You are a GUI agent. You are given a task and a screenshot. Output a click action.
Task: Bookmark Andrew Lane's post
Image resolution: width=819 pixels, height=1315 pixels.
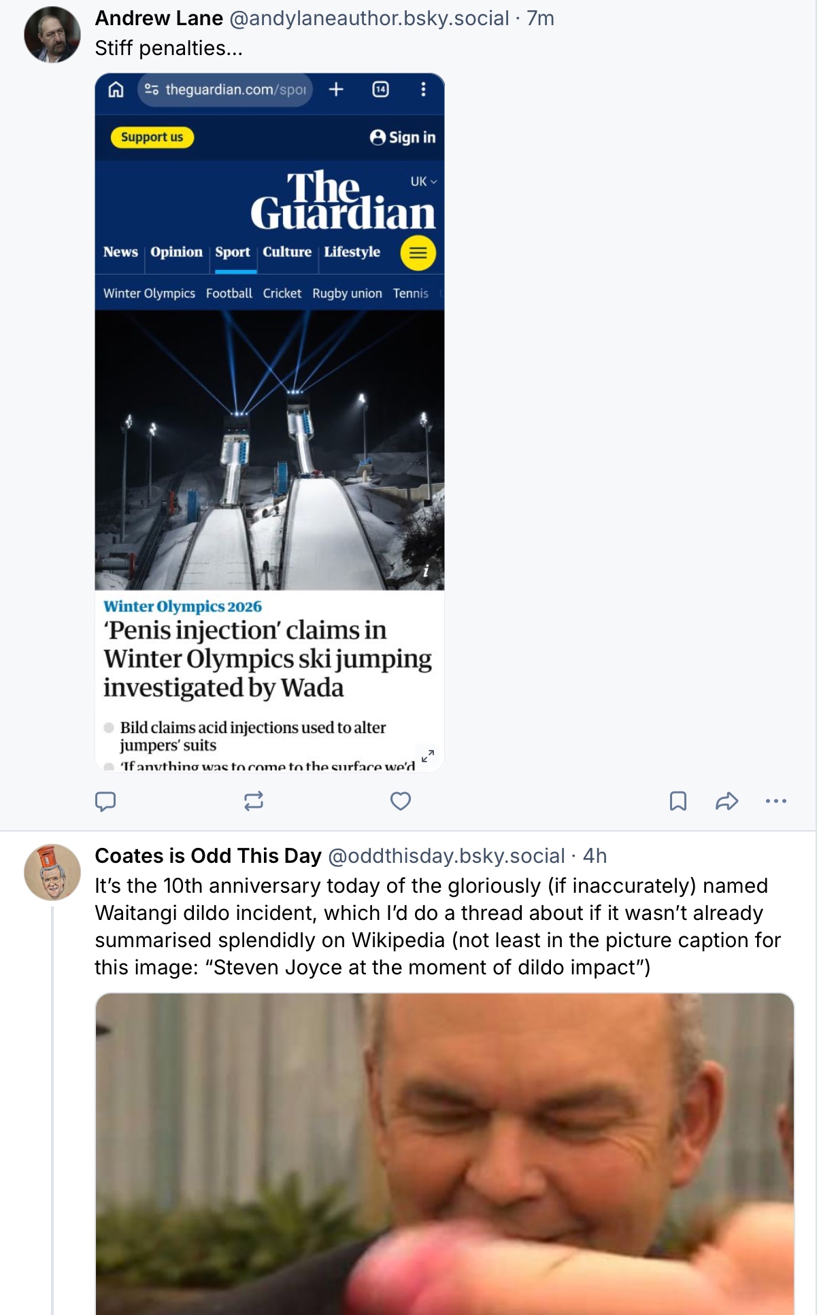click(678, 801)
